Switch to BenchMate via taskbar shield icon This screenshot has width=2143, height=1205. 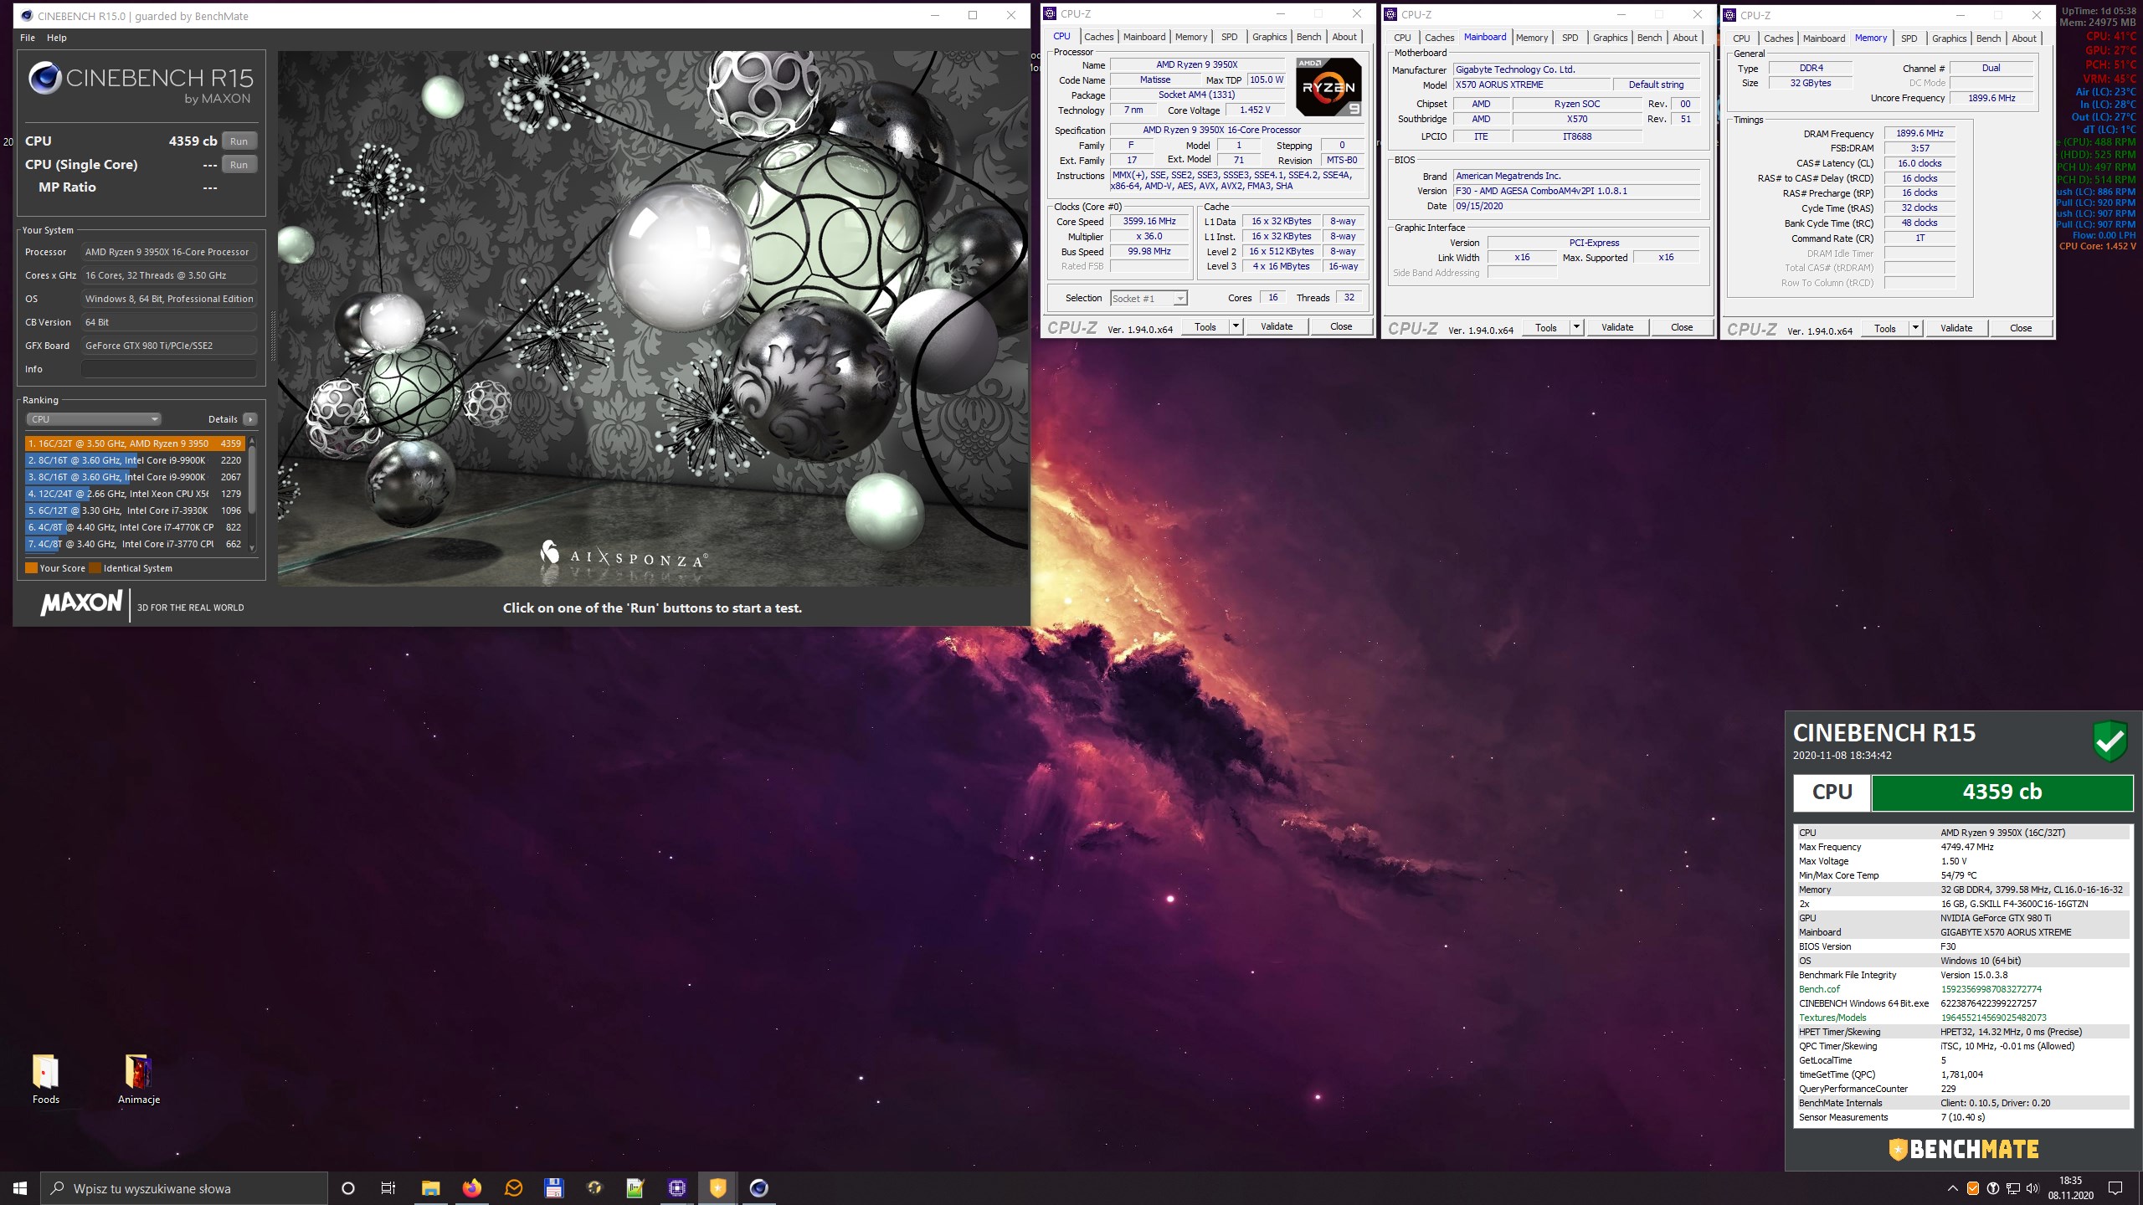[x=717, y=1188]
